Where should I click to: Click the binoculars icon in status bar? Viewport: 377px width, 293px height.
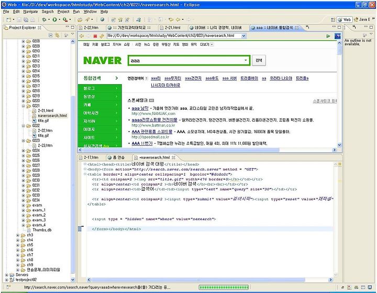coord(357,287)
